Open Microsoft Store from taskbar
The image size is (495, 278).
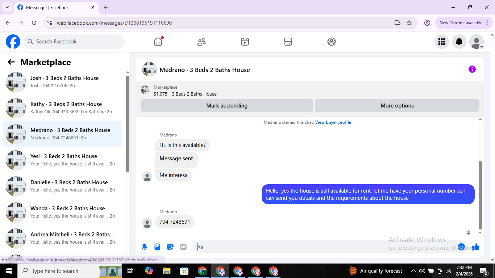tap(184, 271)
